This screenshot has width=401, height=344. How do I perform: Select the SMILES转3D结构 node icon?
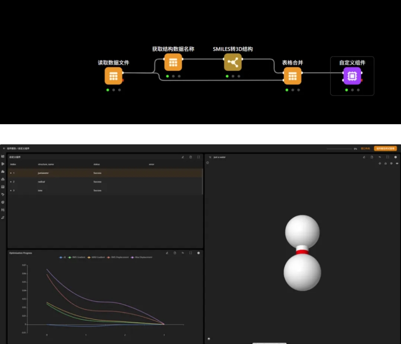(233, 62)
